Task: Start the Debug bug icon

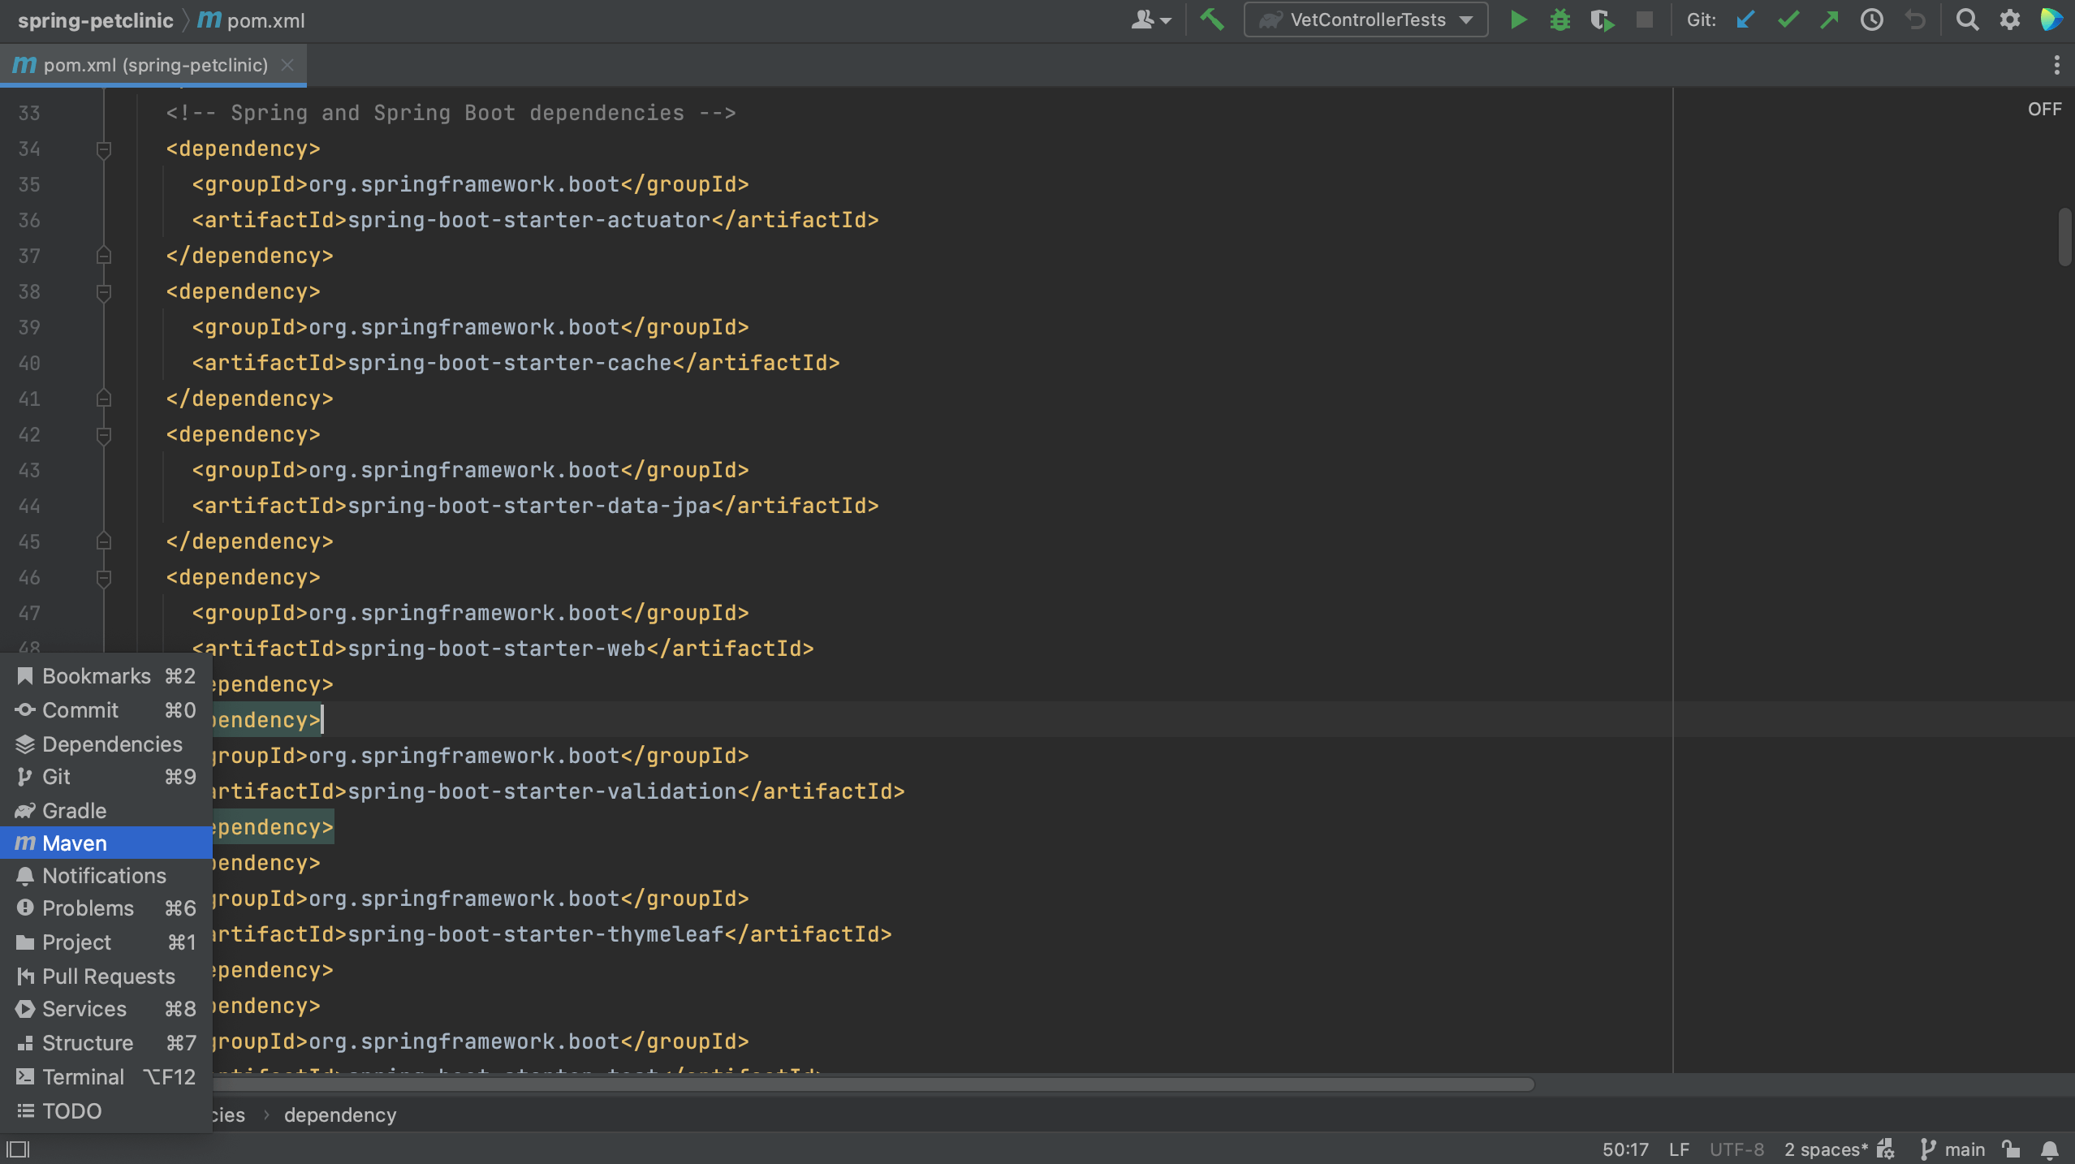Action: (1559, 19)
